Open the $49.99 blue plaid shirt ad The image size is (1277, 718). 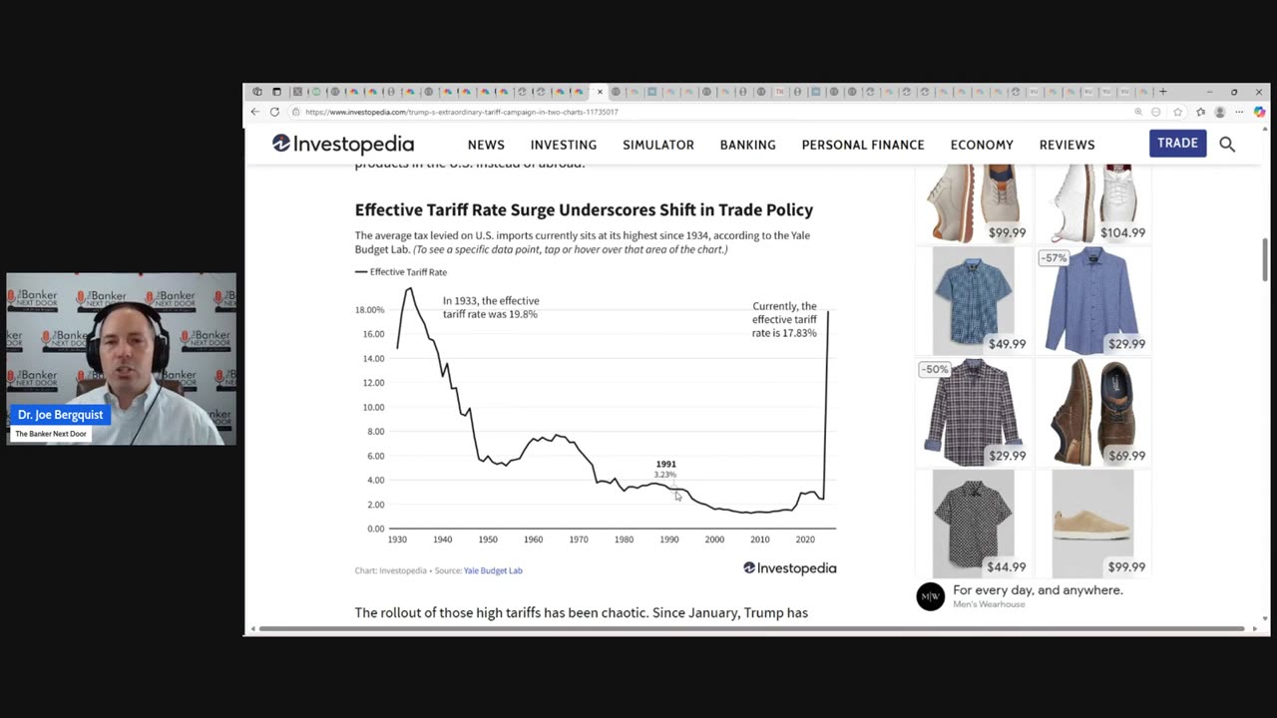click(x=974, y=300)
